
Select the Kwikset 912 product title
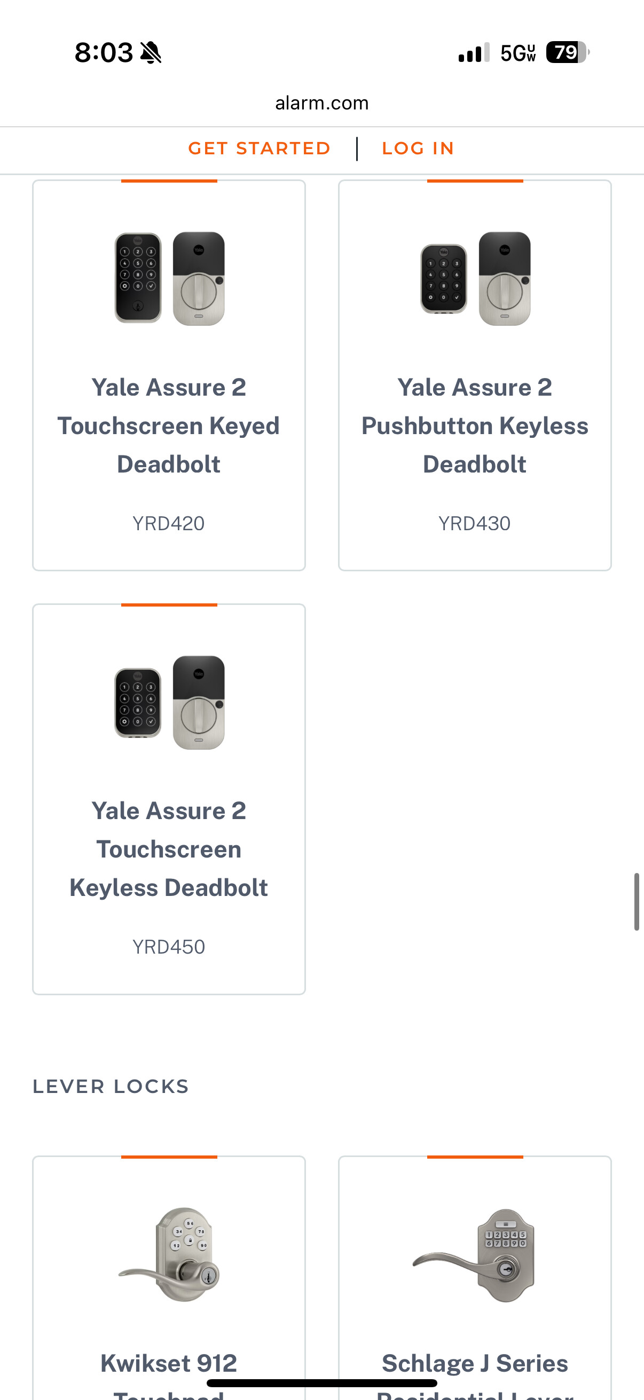point(169,1364)
